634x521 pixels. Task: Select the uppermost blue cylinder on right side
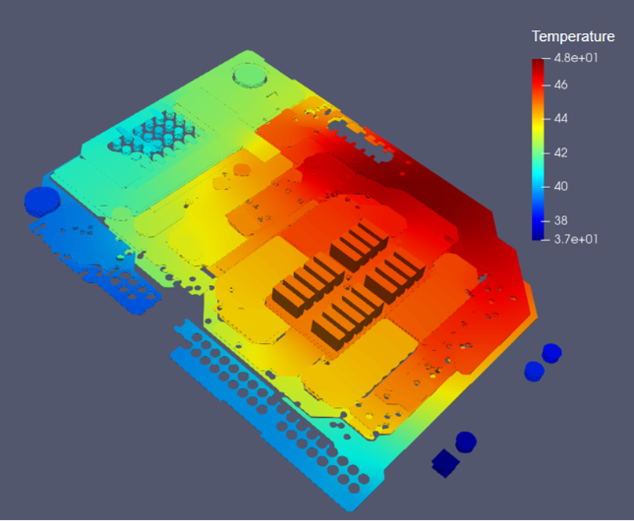pos(552,353)
